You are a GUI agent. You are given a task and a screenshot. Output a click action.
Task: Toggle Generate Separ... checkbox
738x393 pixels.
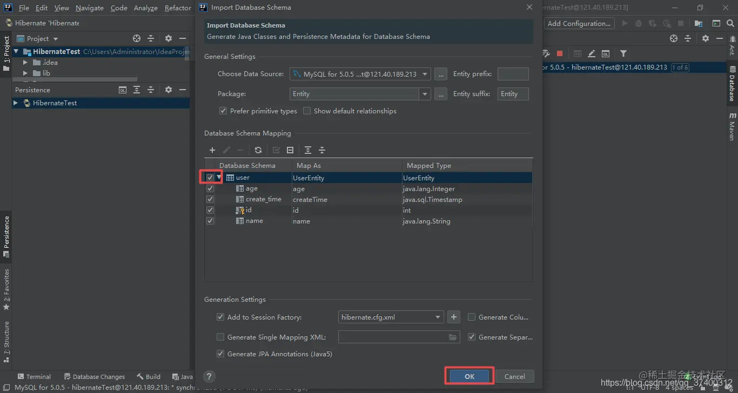click(472, 337)
